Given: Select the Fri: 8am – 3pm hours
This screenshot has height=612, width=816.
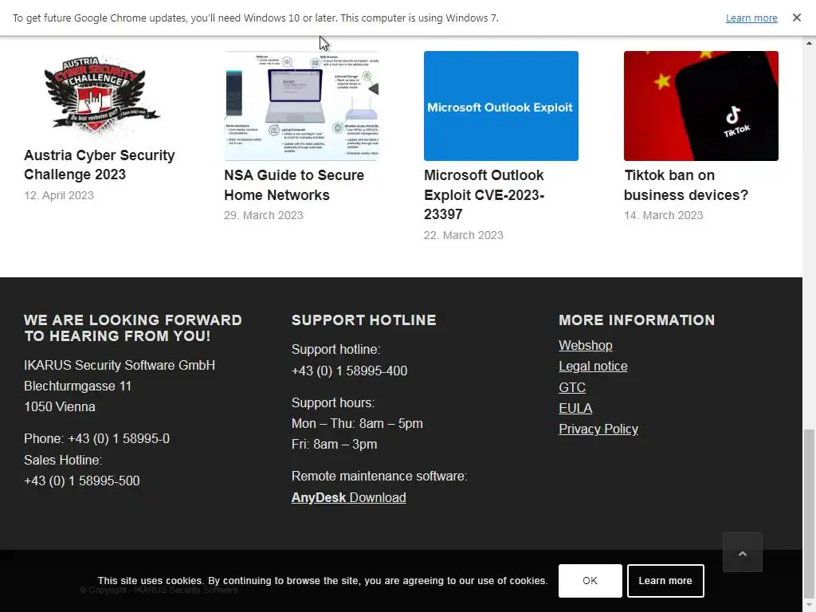Looking at the screenshot, I should 334,445.
